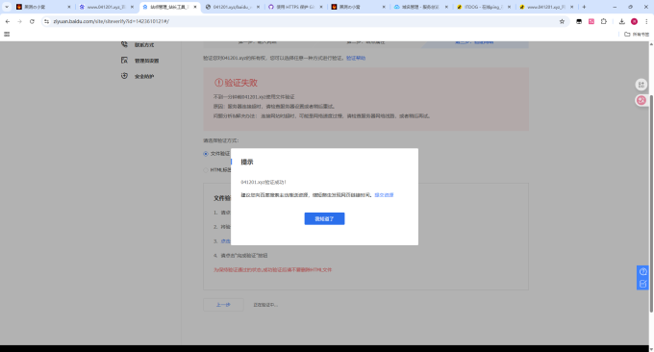This screenshot has height=352, width=654.
Task: Open the apps grid in bookmarks bar
Action: (x=7, y=35)
